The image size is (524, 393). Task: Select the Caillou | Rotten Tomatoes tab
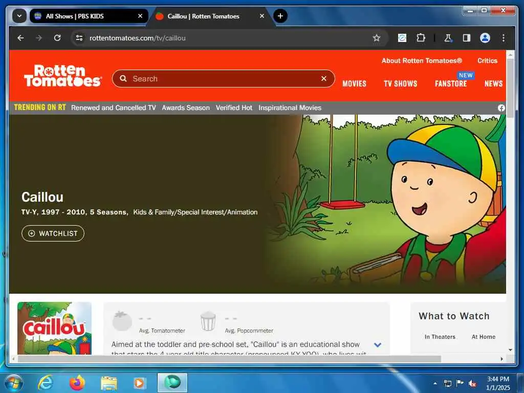pyautogui.click(x=210, y=16)
